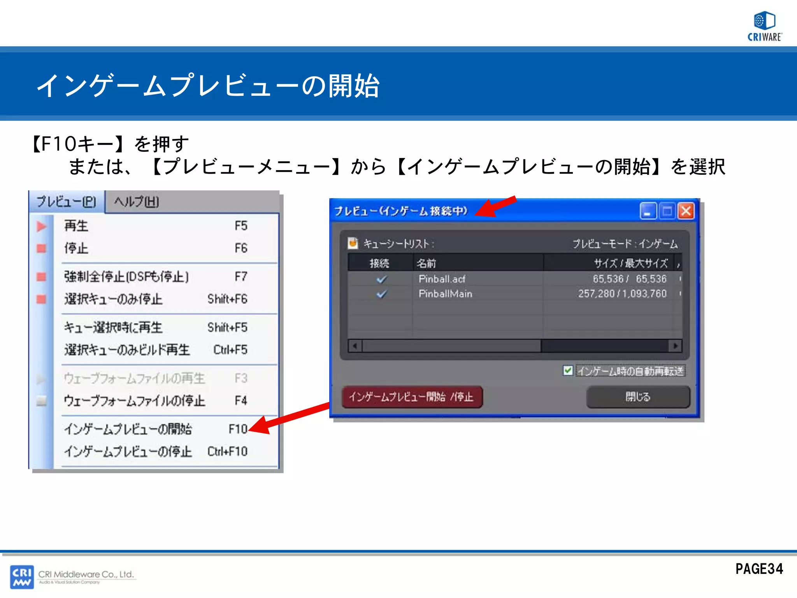Toggle the インゲーム時の自動再転送 checkbox
The height and width of the screenshot is (598, 797).
point(568,370)
